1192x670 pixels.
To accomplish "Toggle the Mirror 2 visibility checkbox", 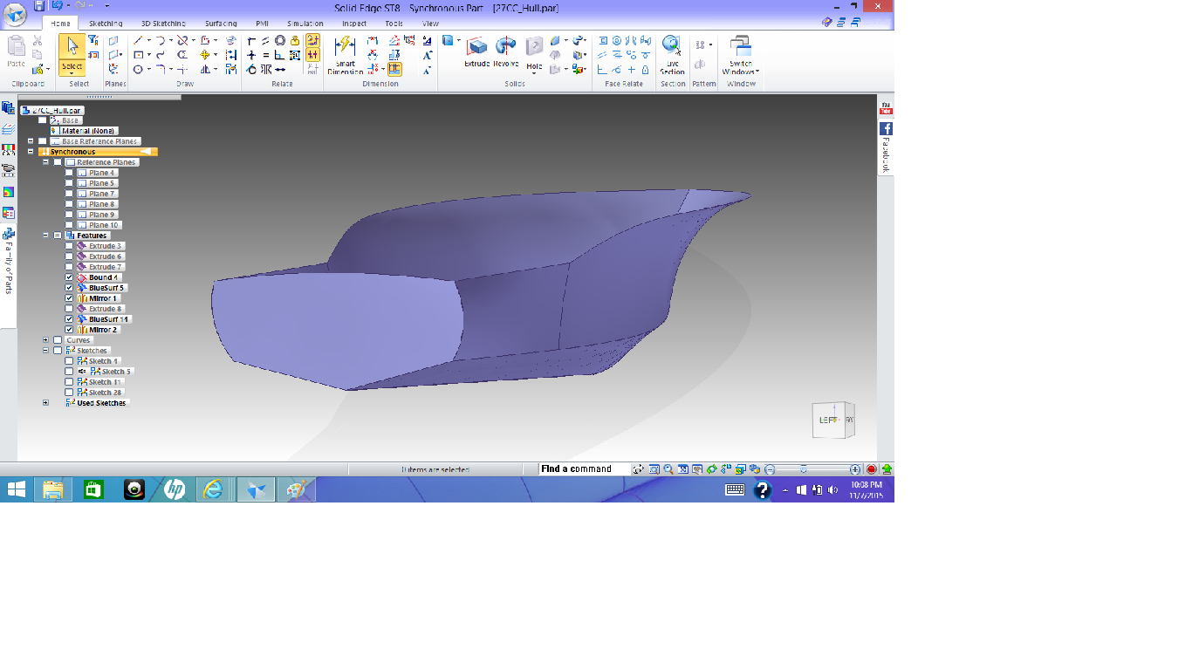I will click(69, 330).
